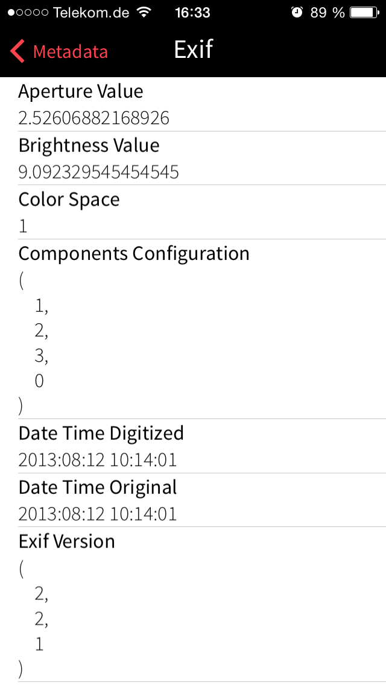Image resolution: width=386 pixels, height=685 pixels.
Task: Tap the aperture number 2.52606882168926
Action: coord(94,118)
